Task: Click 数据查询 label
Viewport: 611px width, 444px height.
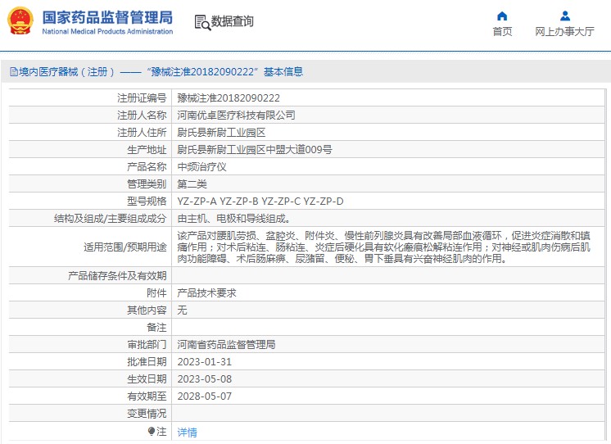Action: 233,21
